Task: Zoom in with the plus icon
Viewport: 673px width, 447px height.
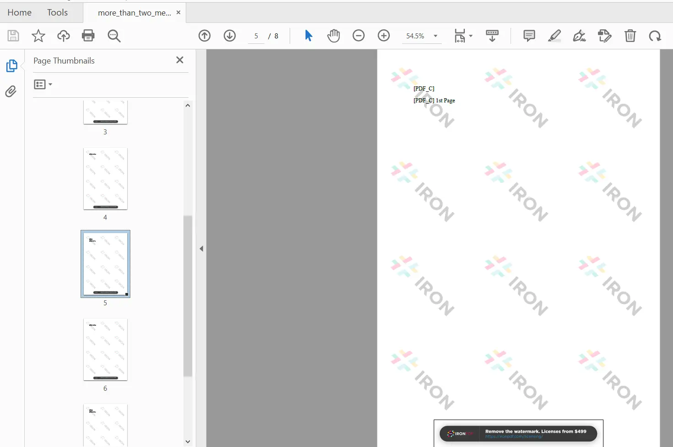Action: 384,36
